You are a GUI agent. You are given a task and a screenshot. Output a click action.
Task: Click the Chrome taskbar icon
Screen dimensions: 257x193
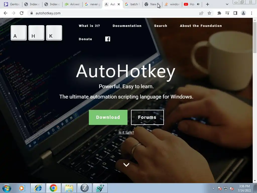tap(53, 188)
